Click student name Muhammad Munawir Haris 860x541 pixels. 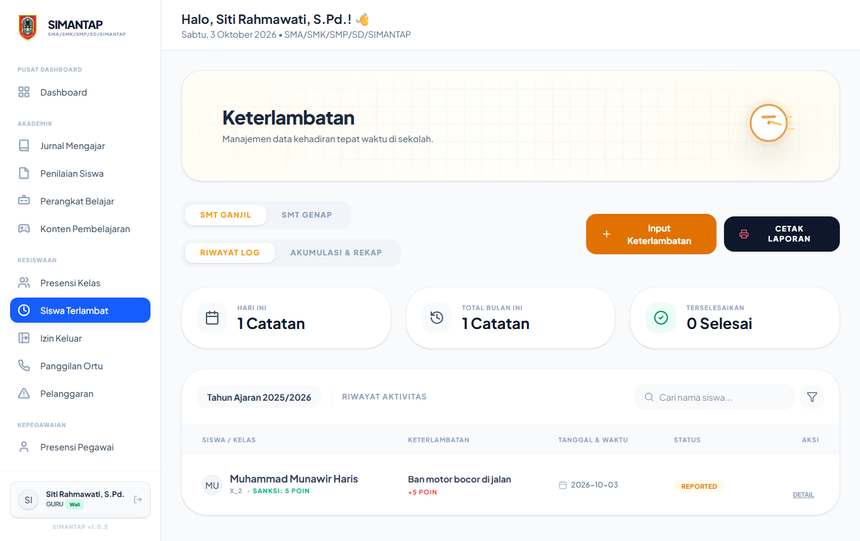[x=294, y=479]
